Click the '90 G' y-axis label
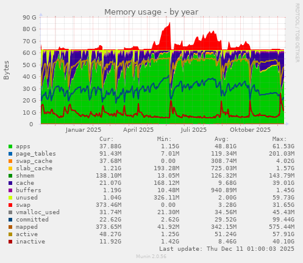The height and width of the screenshot is (263, 303). (29, 18)
